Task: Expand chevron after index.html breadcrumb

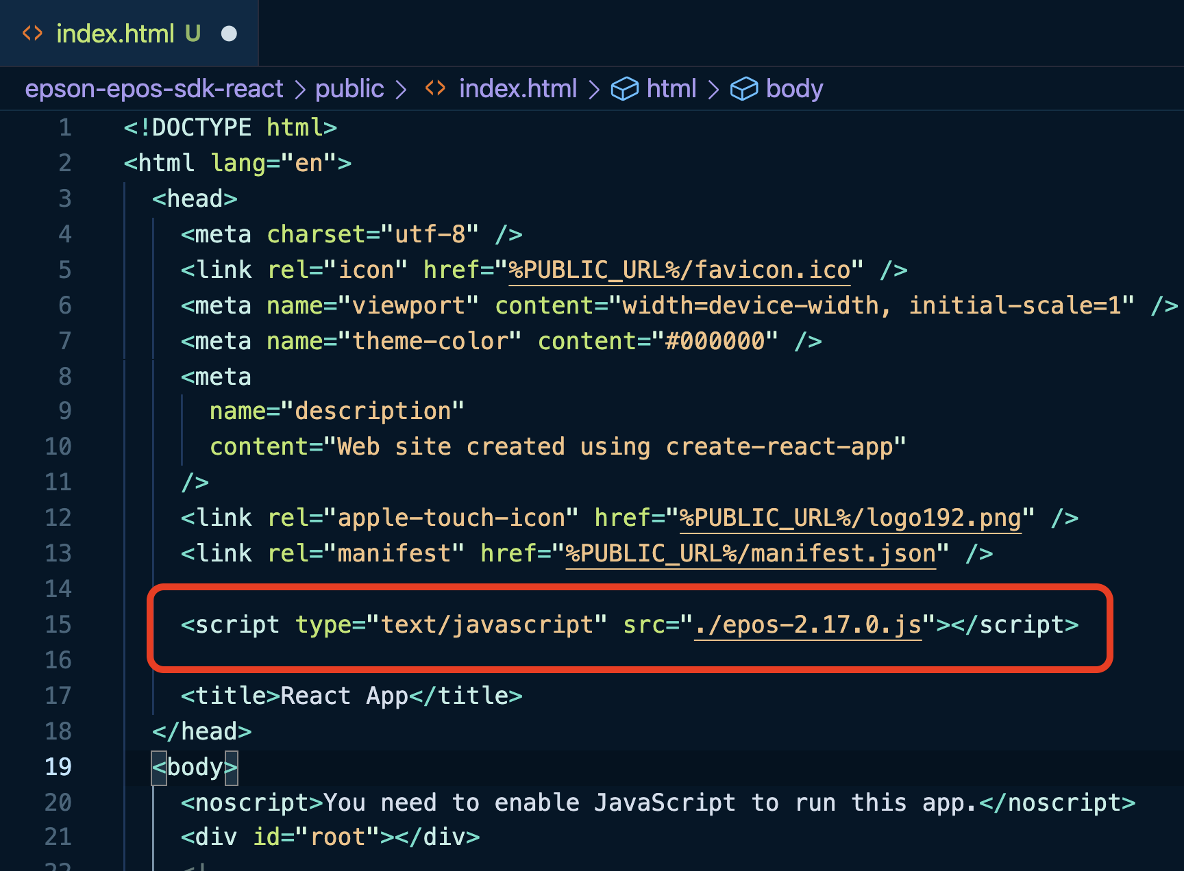Action: coord(594,89)
